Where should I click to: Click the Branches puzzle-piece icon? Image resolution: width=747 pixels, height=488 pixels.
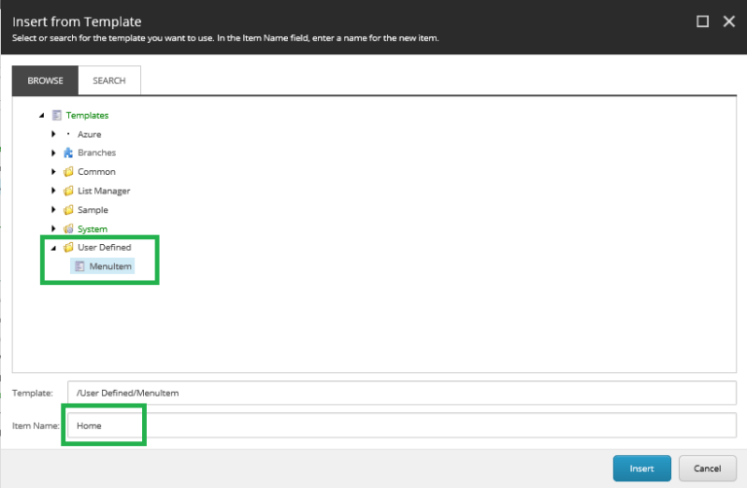[x=68, y=153]
